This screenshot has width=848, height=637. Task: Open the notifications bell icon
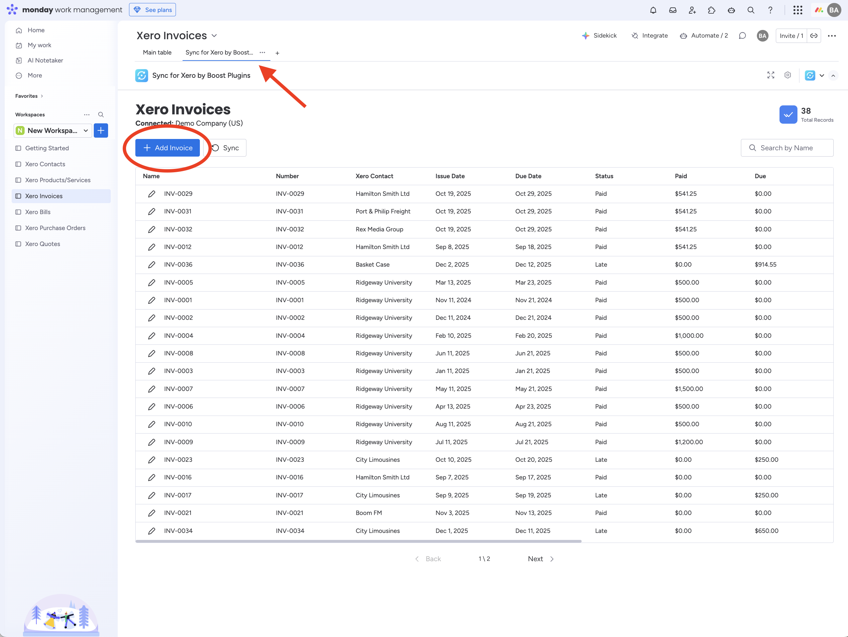[653, 10]
